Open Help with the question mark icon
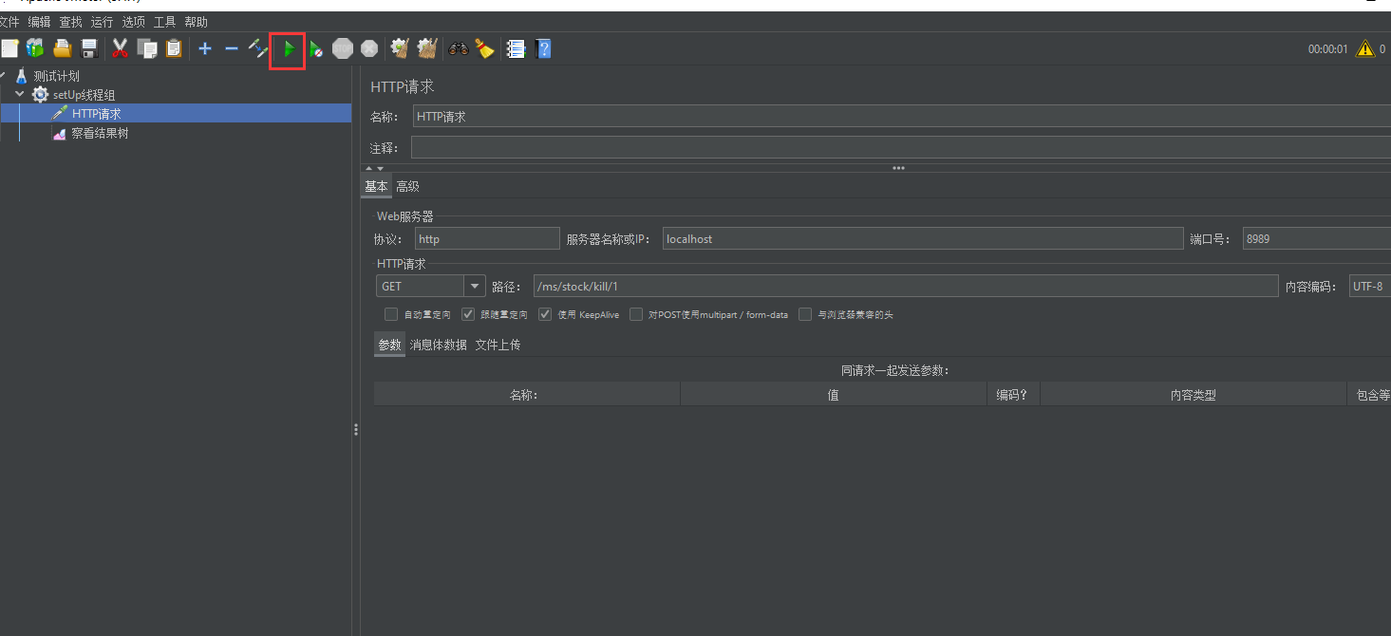 [543, 48]
